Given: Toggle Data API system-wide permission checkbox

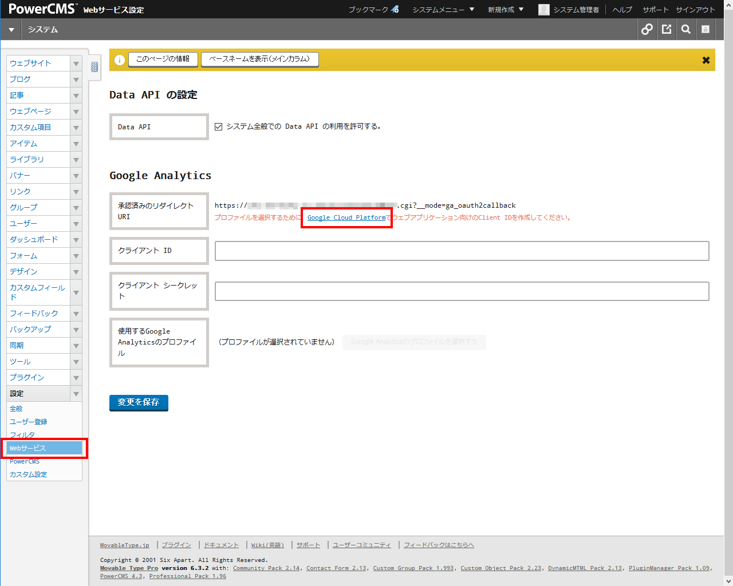Looking at the screenshot, I should click(218, 126).
